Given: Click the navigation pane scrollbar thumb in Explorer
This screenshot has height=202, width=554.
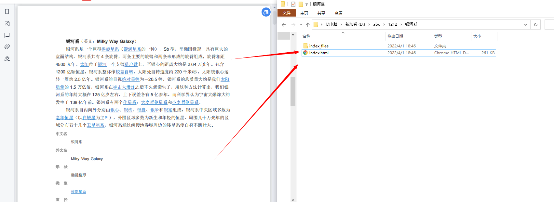Looking at the screenshot, I should [293, 92].
